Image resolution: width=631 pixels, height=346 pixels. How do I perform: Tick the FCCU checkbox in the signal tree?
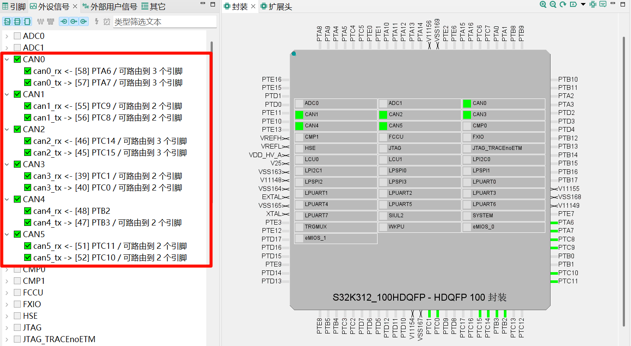17,292
